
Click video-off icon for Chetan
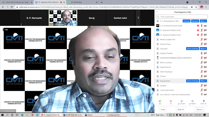205,76
